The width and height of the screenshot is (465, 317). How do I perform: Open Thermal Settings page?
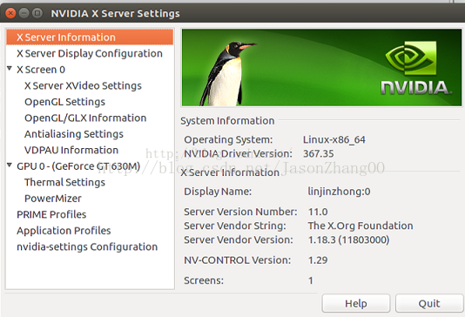[64, 182]
